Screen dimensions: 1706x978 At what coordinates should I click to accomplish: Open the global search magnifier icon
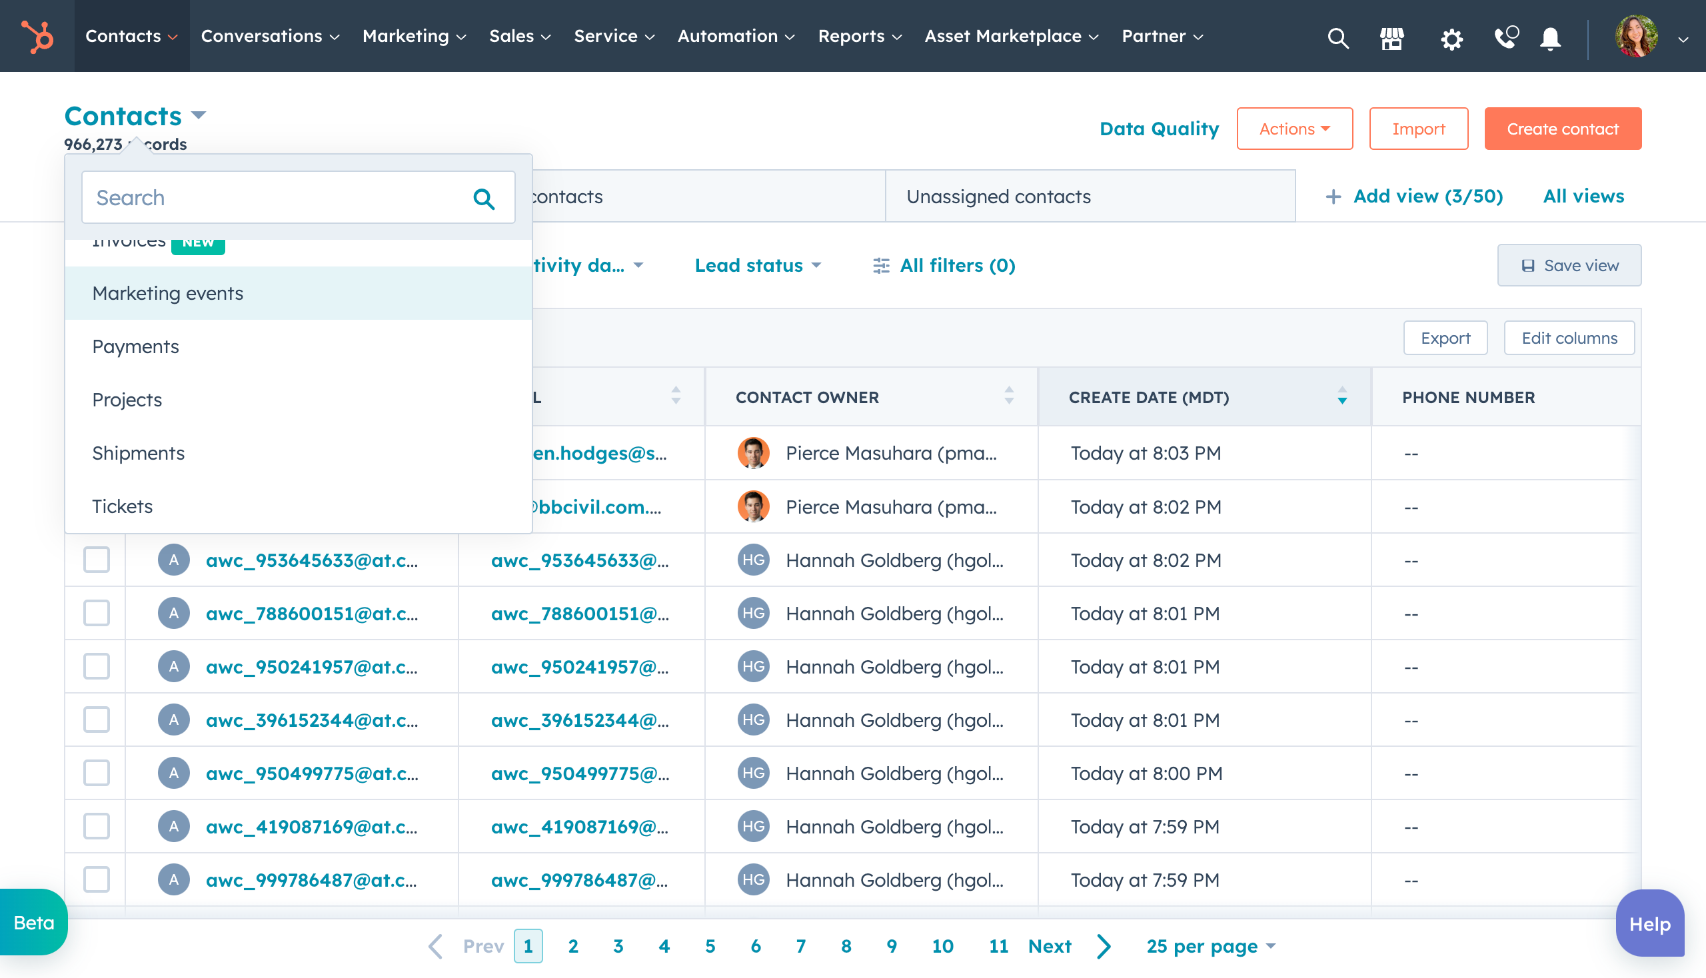click(1337, 38)
